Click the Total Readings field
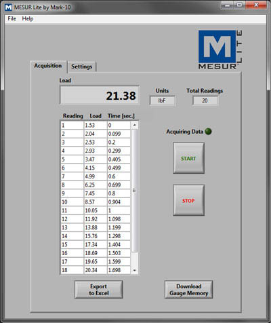The width and height of the screenshot is (271, 323). click(205, 100)
